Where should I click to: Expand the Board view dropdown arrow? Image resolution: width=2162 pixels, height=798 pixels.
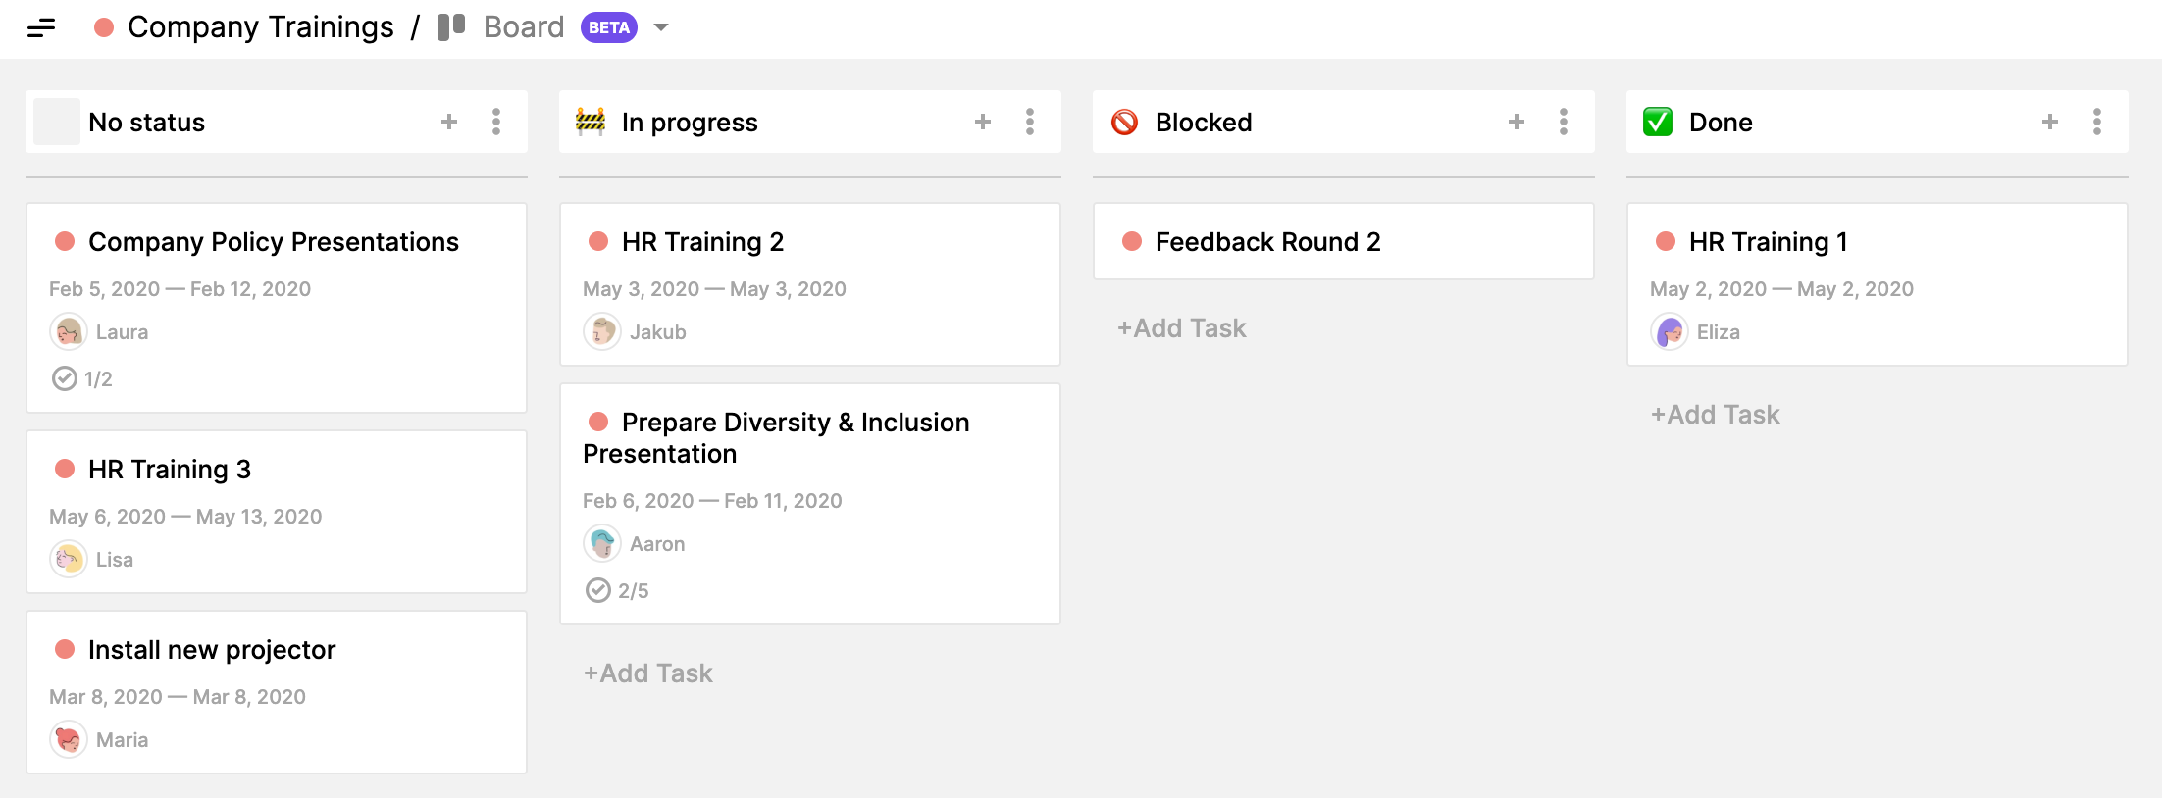point(661,27)
